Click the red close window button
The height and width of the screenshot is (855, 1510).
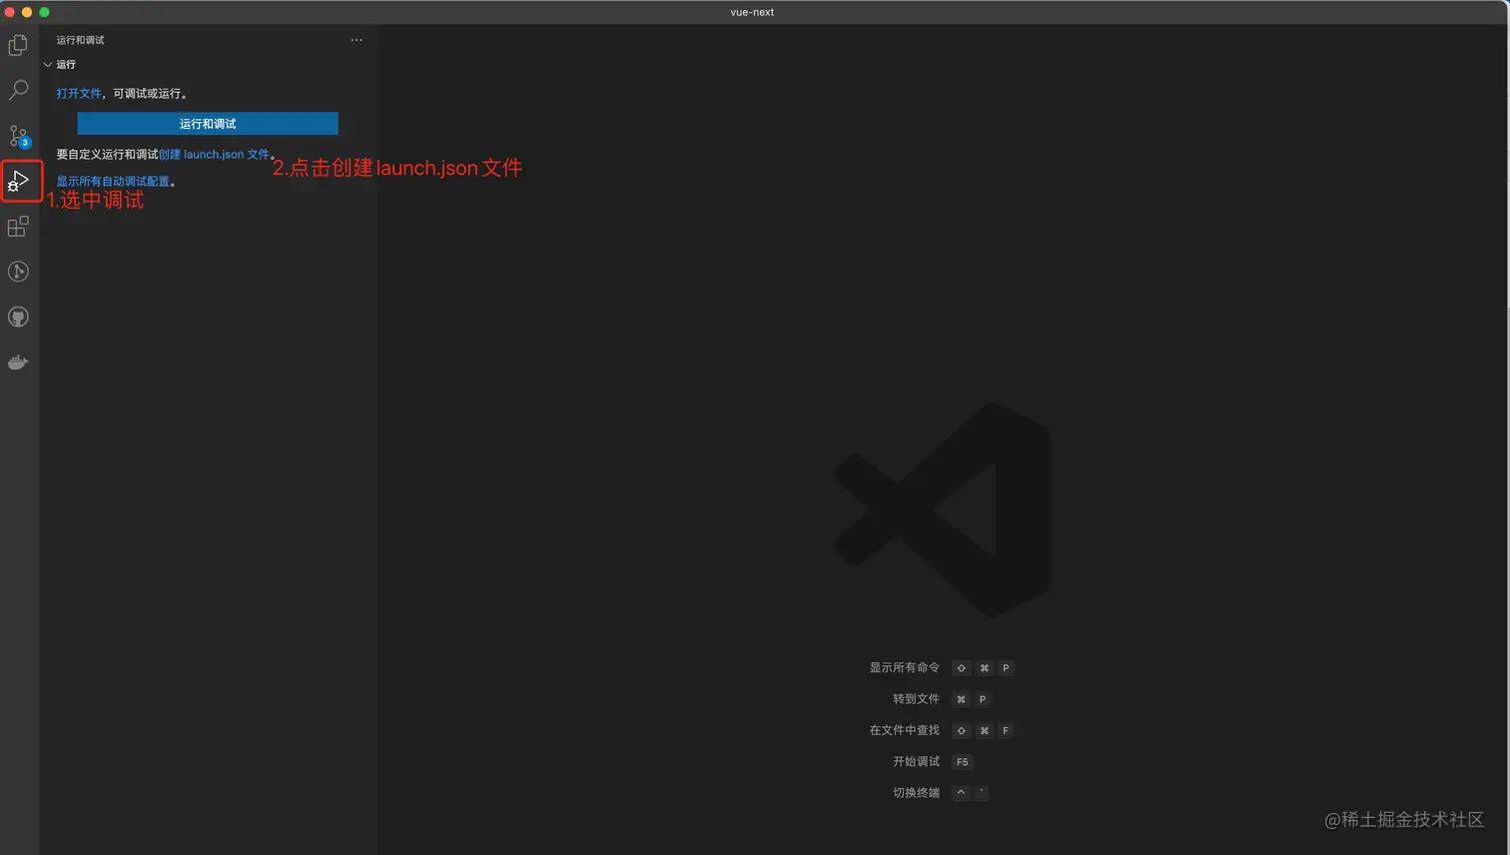pos(10,12)
